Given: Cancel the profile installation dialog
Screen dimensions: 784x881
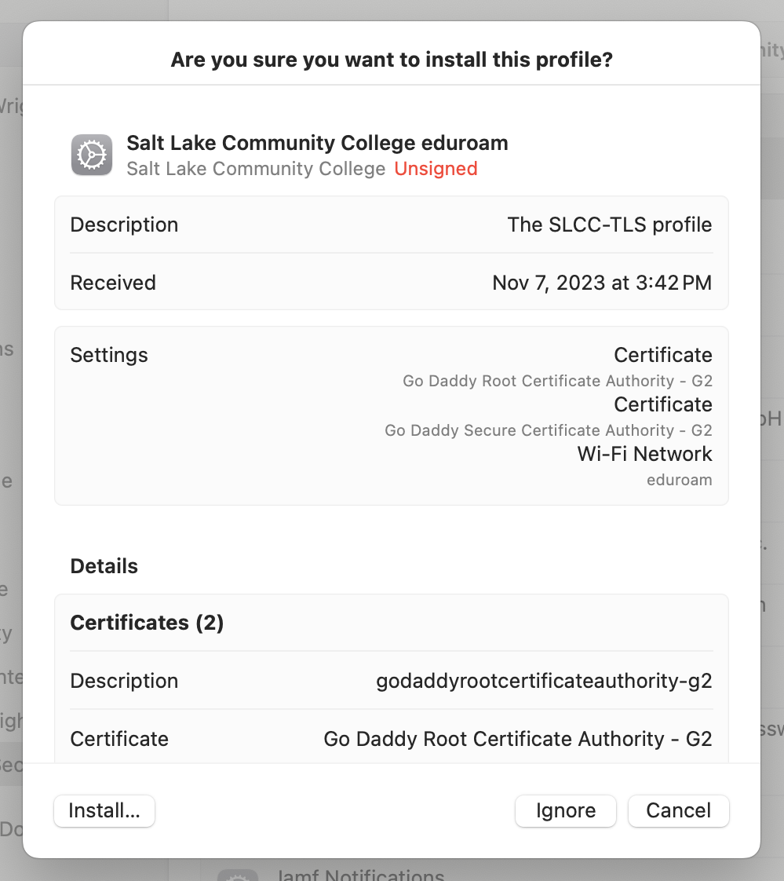Looking at the screenshot, I should point(679,811).
